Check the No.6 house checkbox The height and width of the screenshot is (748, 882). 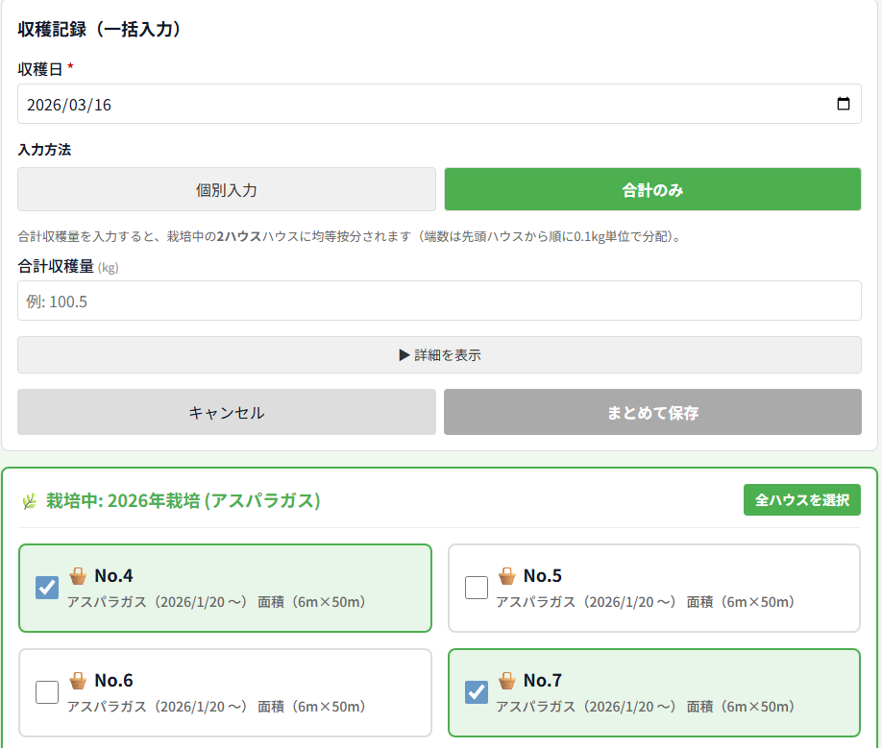pos(47,691)
